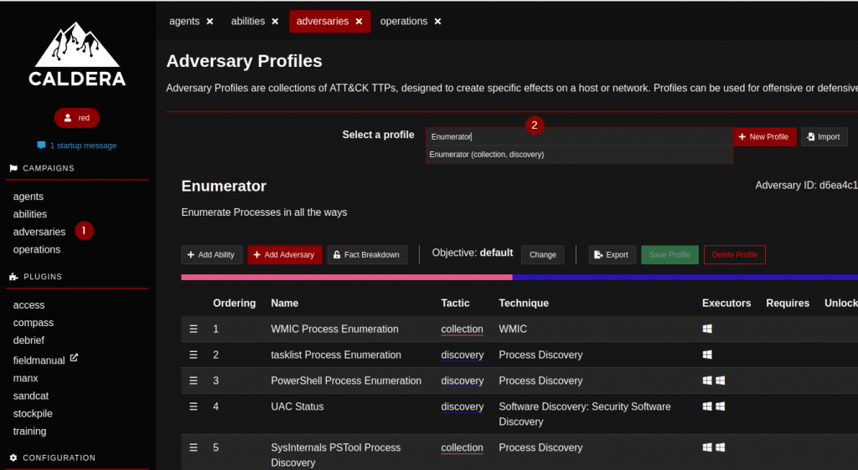Viewport: 858px width, 470px height.
Task: Click the fieldmanual external link icon
Action: [x=74, y=358]
